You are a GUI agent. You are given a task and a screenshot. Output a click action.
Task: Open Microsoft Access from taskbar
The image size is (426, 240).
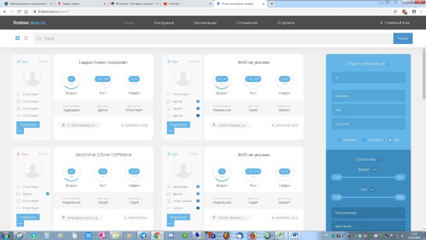pyautogui.click(x=102, y=235)
